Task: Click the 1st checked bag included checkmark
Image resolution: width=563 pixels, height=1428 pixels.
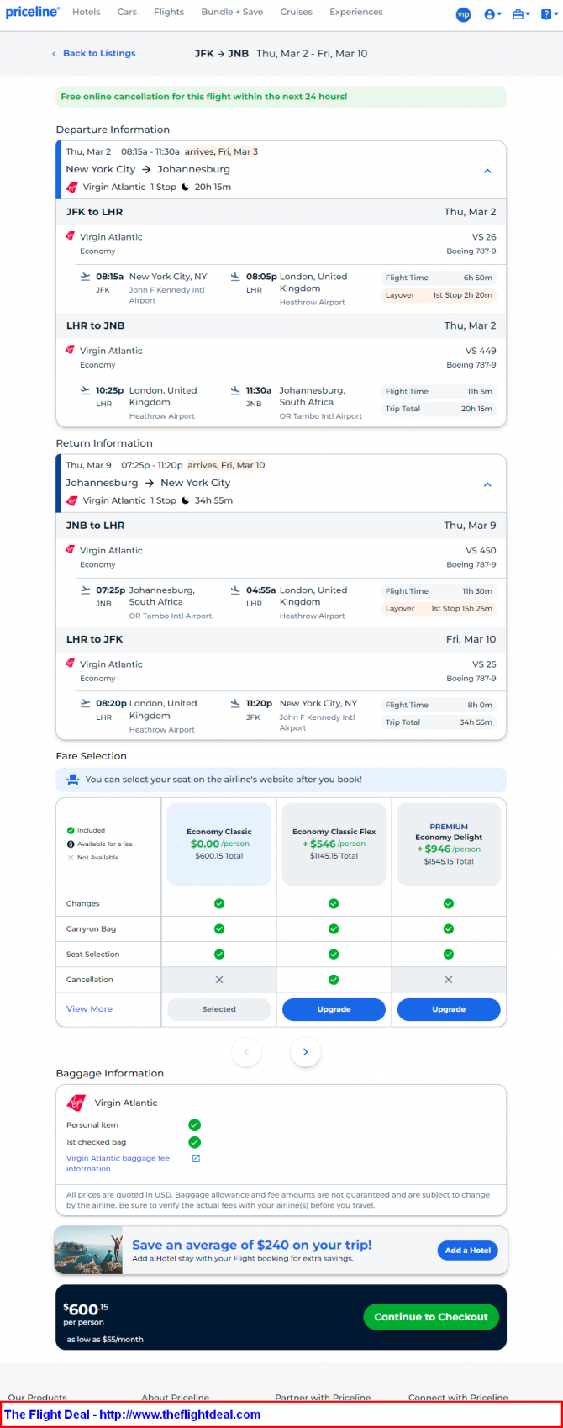Action: pos(195,1142)
